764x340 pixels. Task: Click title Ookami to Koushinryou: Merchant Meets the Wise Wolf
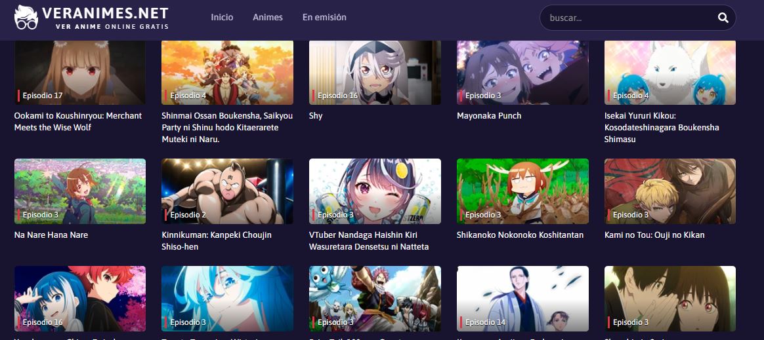click(x=78, y=122)
